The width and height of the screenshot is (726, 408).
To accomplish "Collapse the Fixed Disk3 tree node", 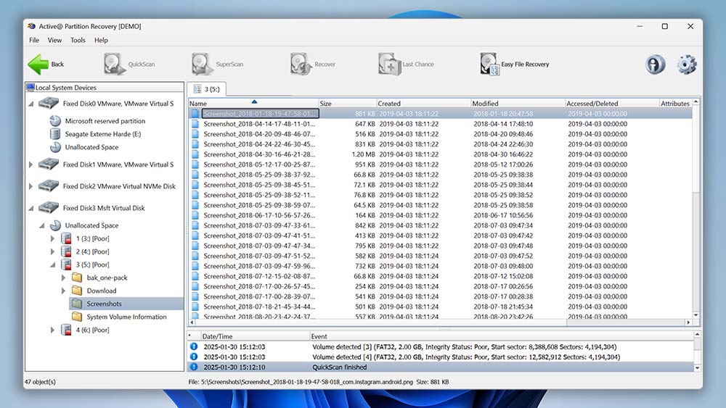I will point(31,209).
